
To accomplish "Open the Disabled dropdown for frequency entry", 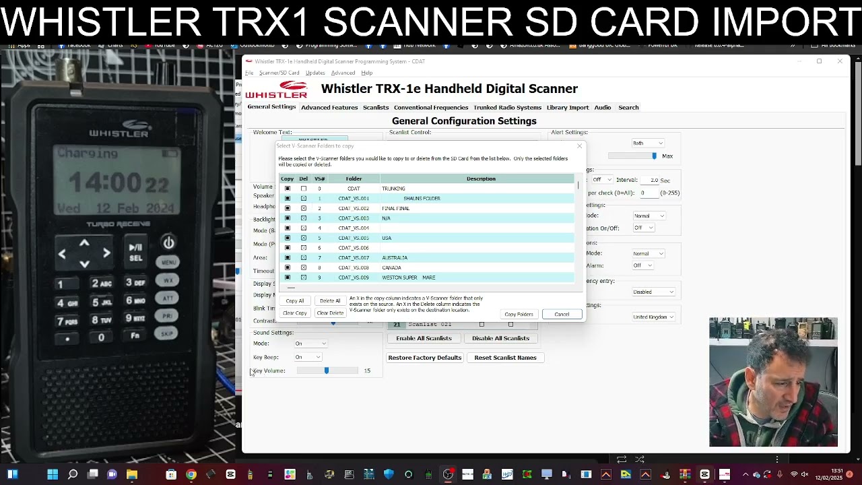I will coord(653,292).
